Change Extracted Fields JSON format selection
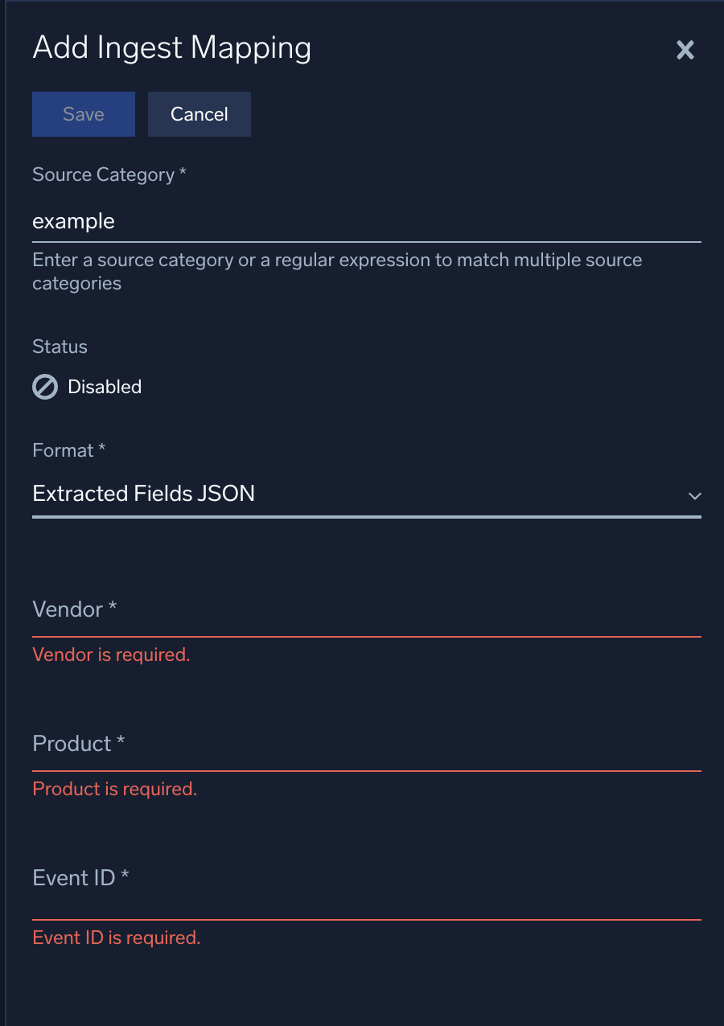Screen dimensions: 724x1026 tap(362, 494)
